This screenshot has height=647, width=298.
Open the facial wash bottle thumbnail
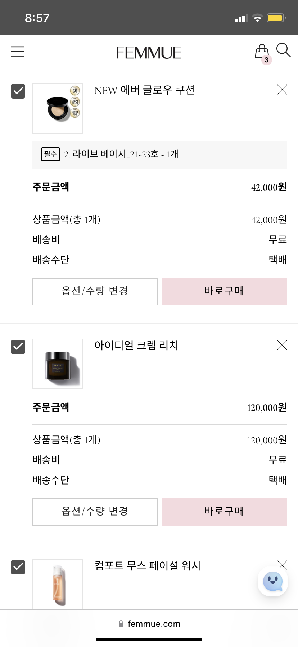click(x=58, y=584)
